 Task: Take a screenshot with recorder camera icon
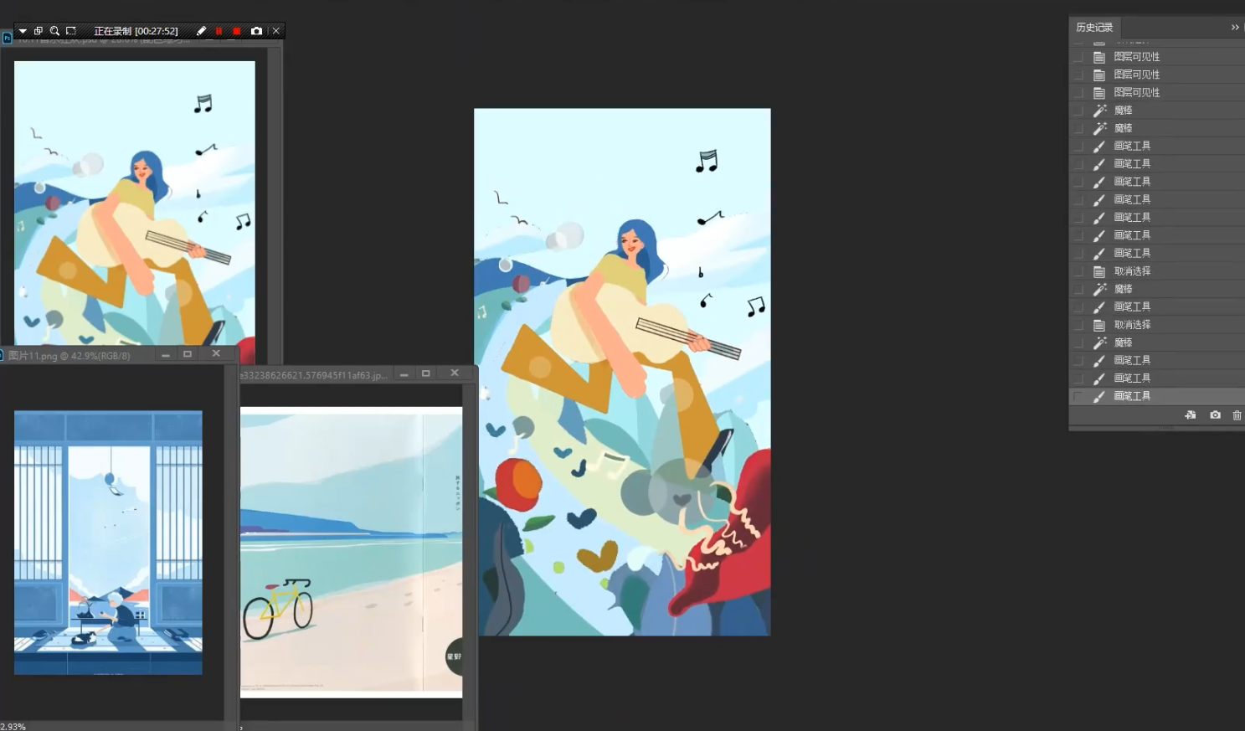coord(256,31)
